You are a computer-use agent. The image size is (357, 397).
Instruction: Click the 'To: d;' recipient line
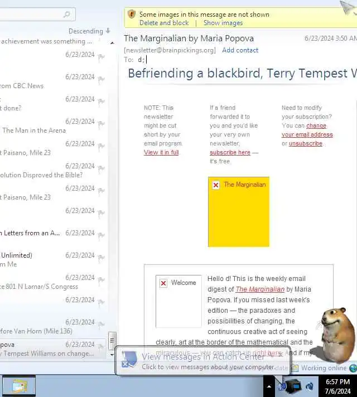pos(134,60)
